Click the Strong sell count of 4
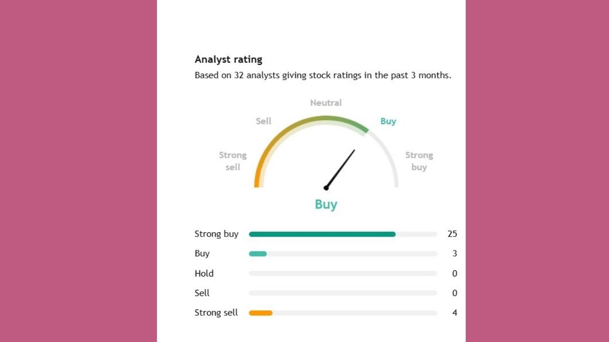 click(x=454, y=313)
